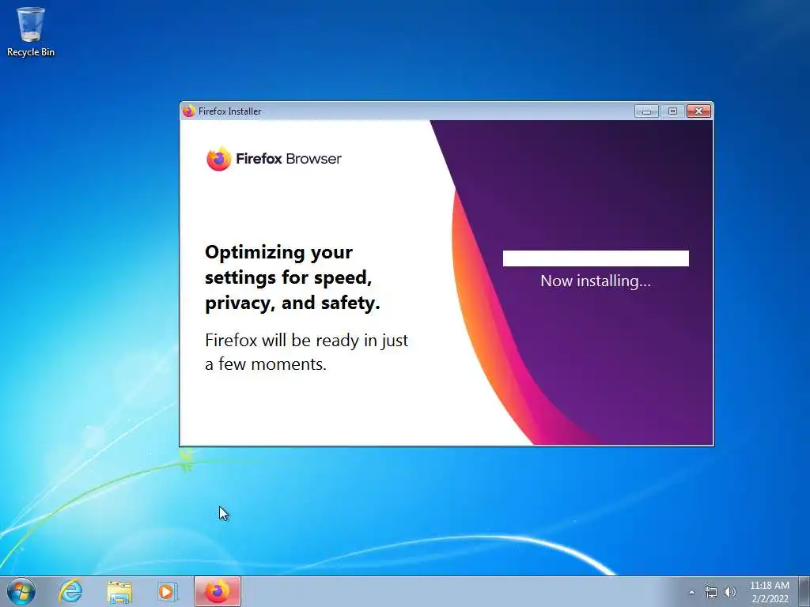Open the network status tray icon
Viewport: 810px width, 607px height.
click(711, 592)
